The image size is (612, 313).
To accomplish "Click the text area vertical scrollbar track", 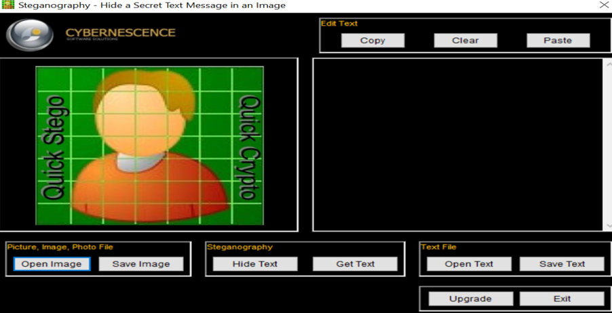I will point(608,145).
